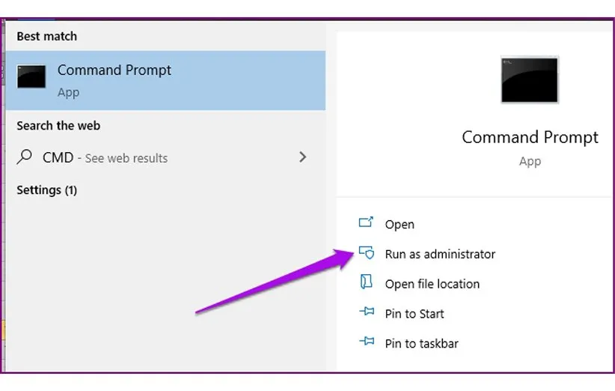
Task: Choose Run as administrator option
Action: pyautogui.click(x=440, y=254)
